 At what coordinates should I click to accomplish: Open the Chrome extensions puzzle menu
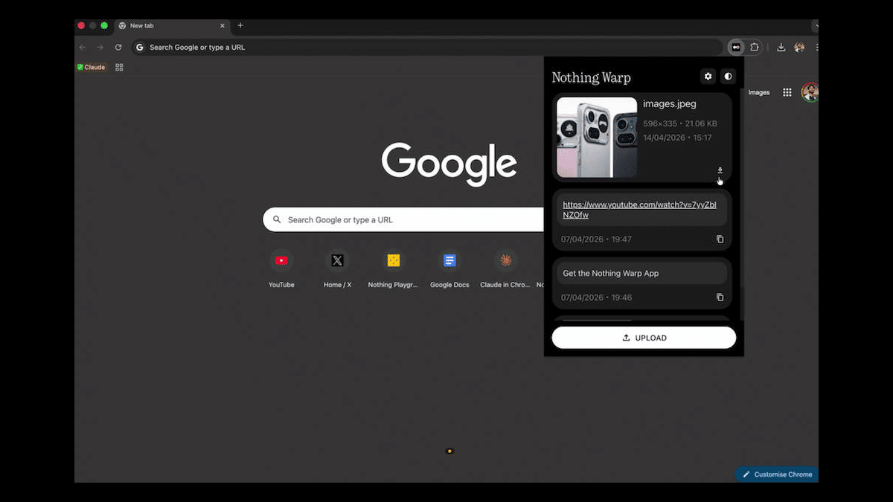click(754, 47)
